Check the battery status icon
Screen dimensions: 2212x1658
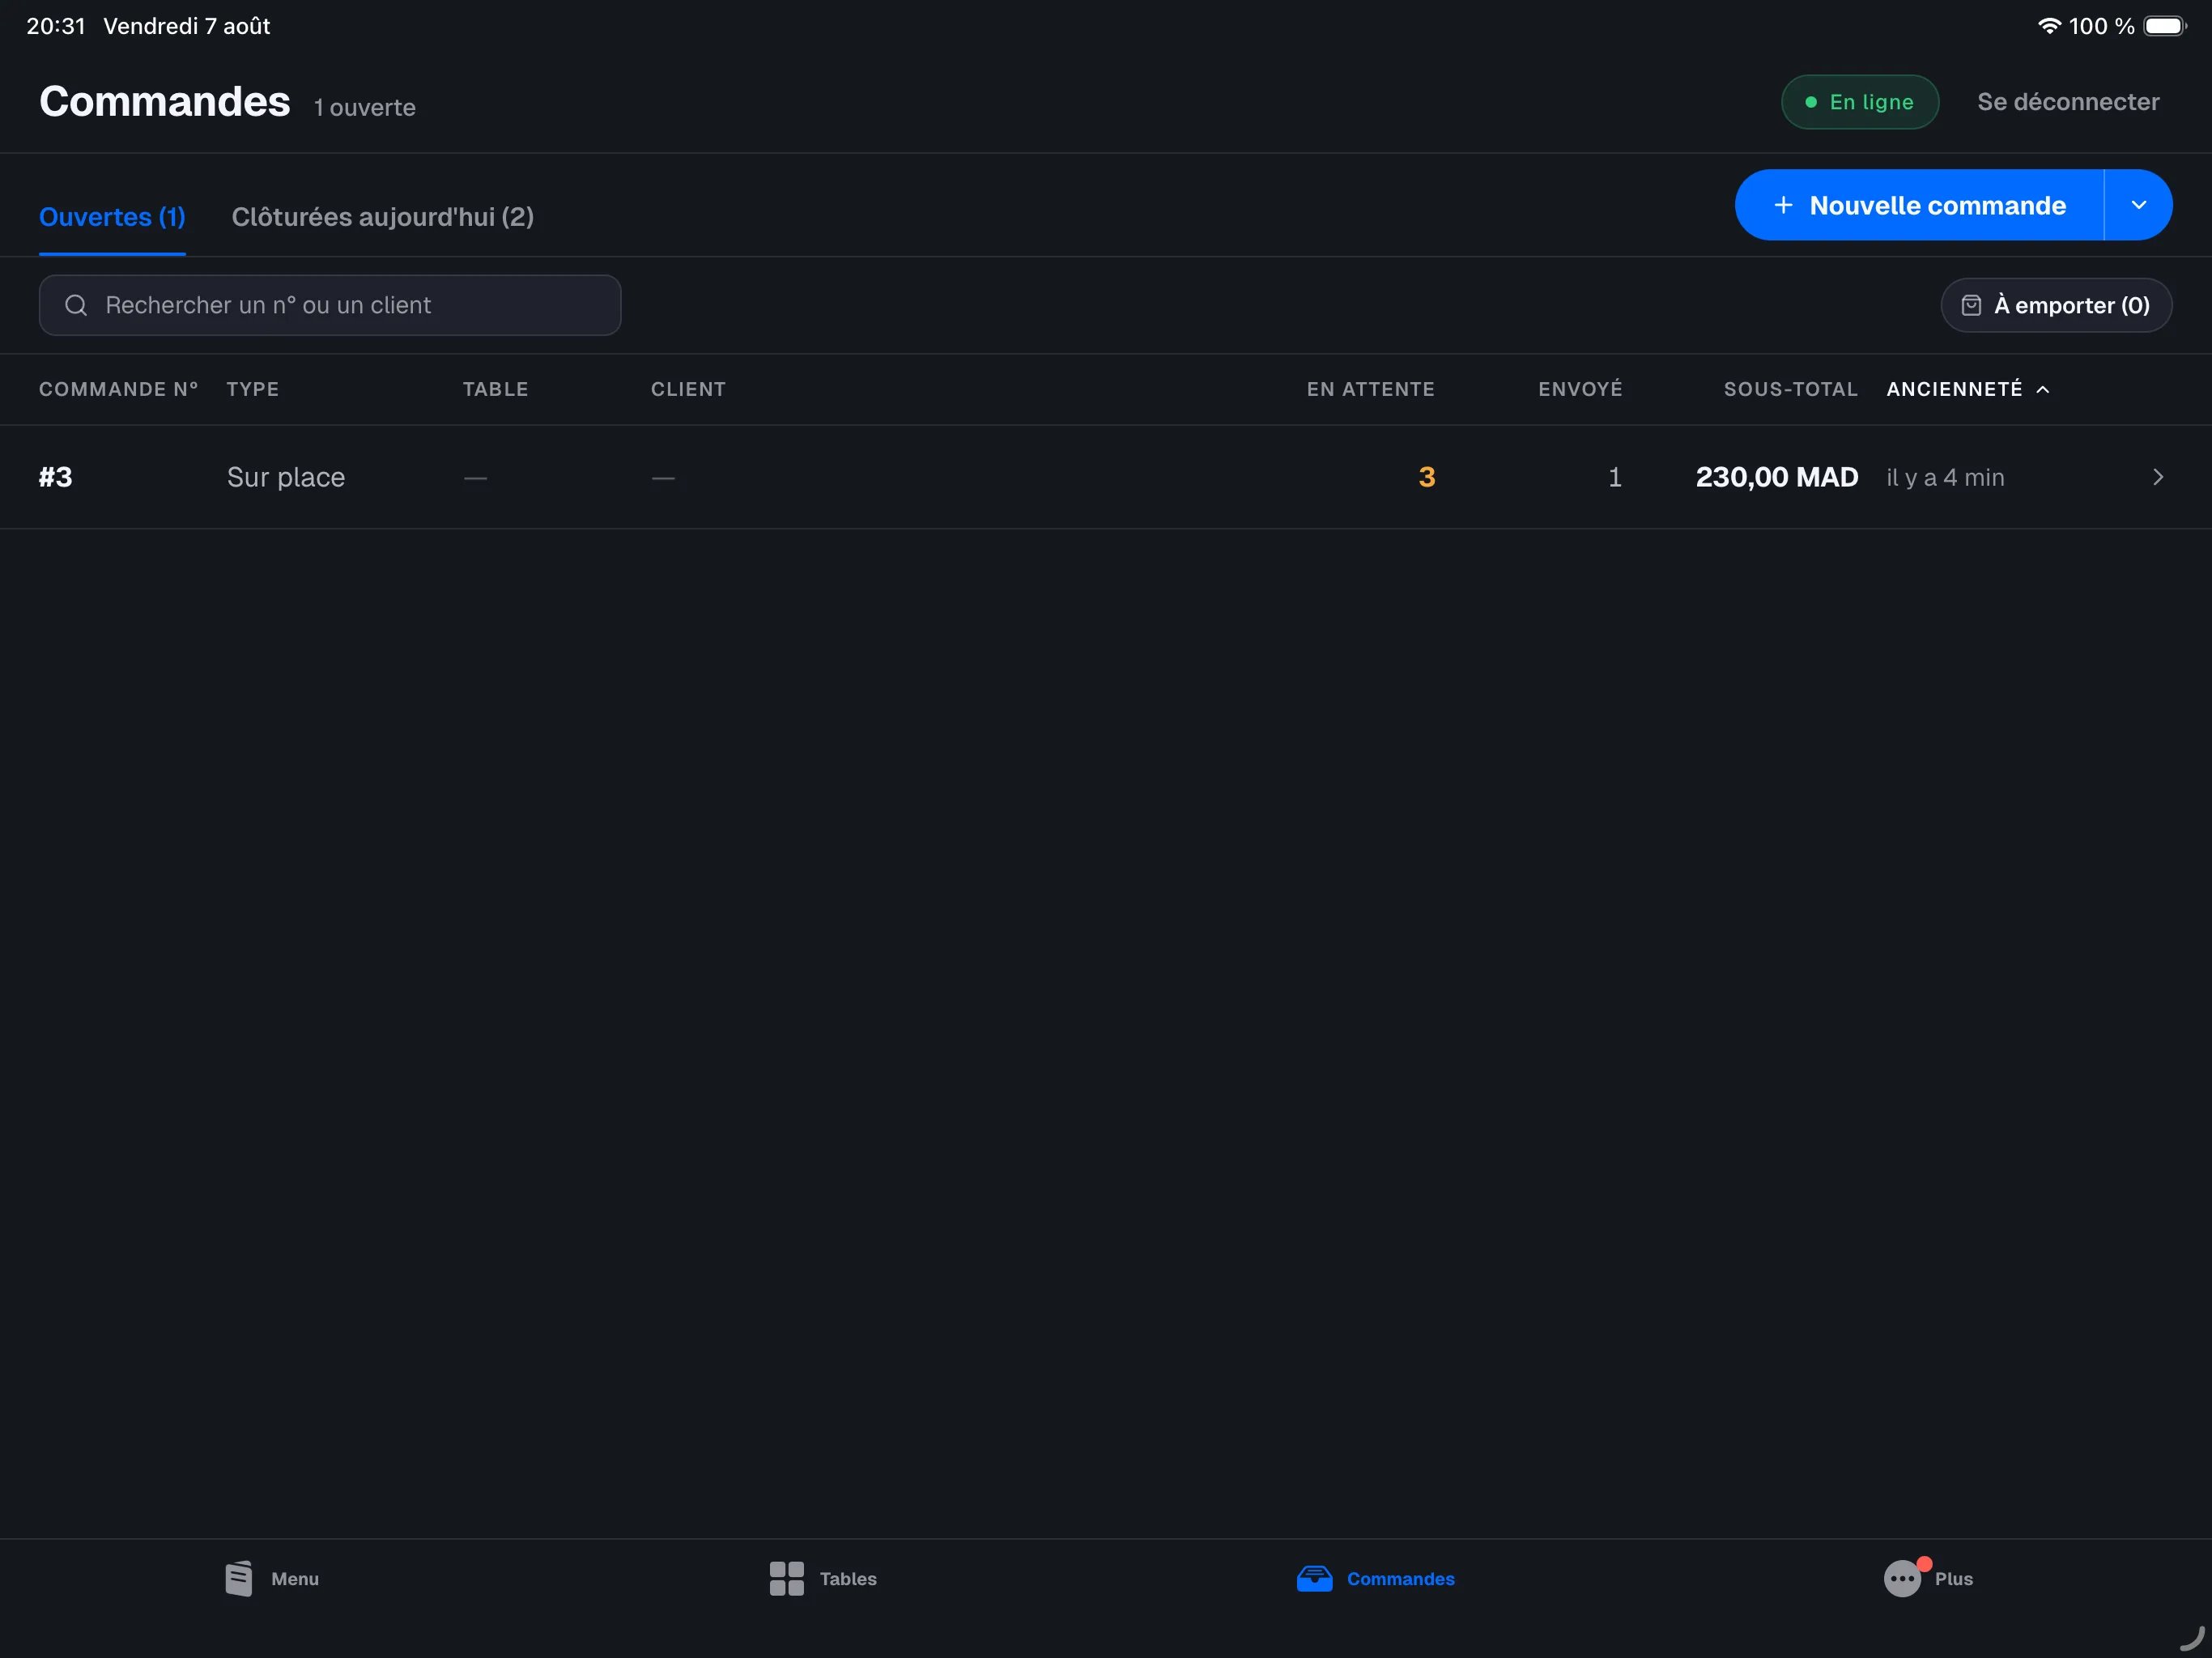point(2165,26)
